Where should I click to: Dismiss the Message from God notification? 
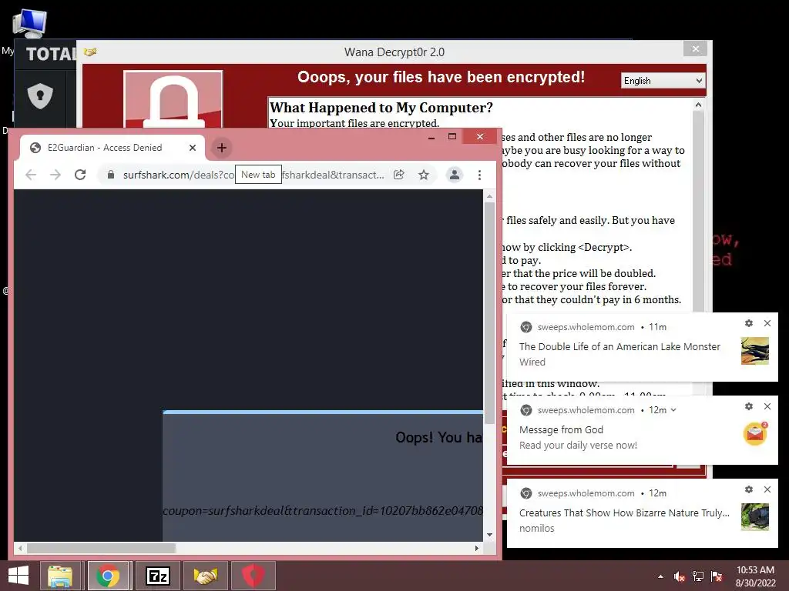click(x=767, y=406)
